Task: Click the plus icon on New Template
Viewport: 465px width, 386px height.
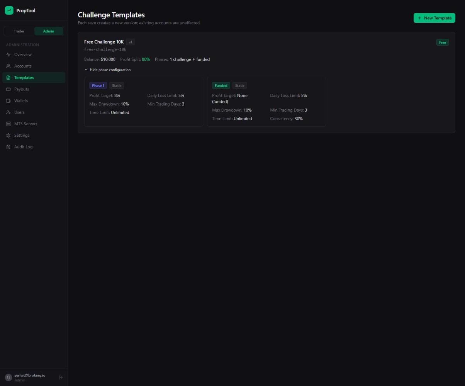Action: click(x=419, y=18)
